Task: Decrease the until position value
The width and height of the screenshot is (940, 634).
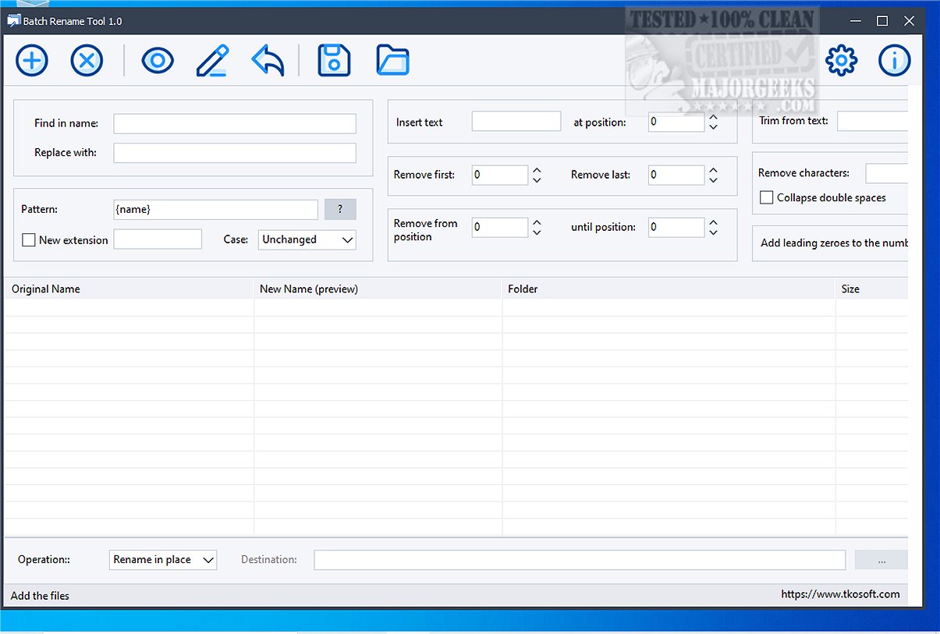Action: tap(713, 232)
